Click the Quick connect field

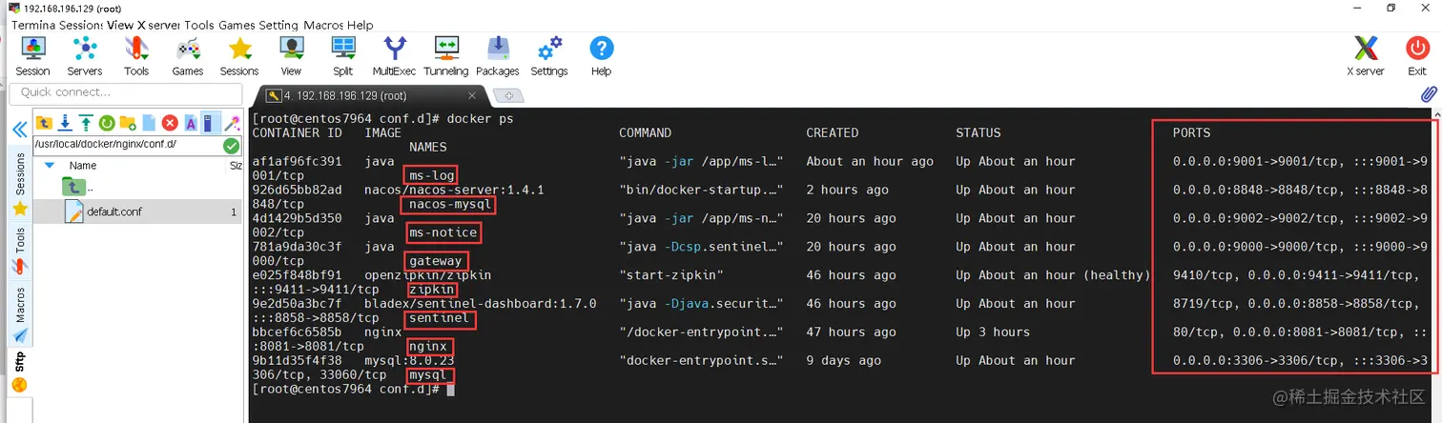125,92
